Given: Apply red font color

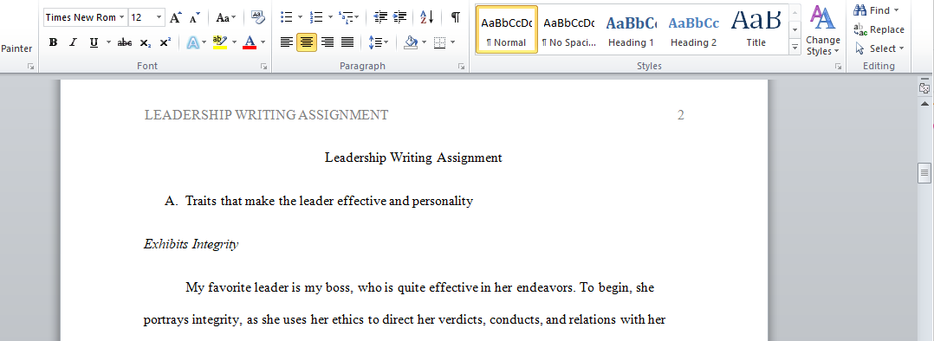Looking at the screenshot, I should coord(250,42).
